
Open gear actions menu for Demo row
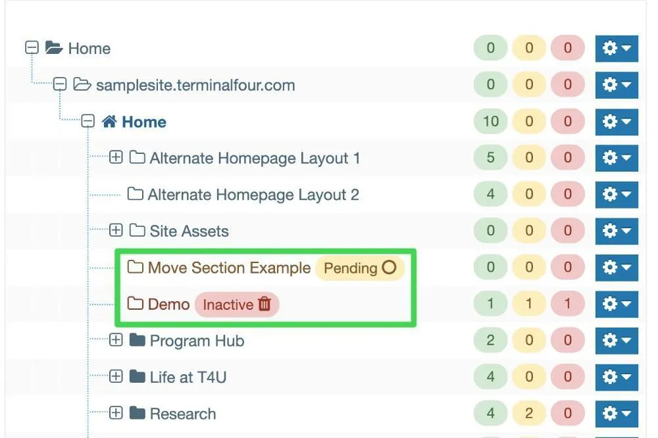coord(617,304)
